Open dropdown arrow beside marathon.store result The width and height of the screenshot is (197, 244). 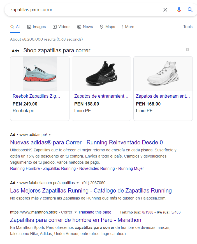75,212
